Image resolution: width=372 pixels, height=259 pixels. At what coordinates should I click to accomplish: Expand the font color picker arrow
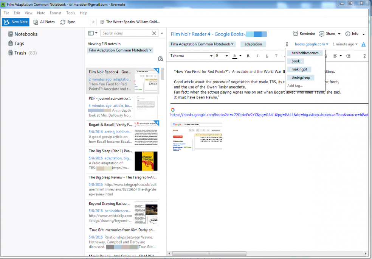[240, 56]
